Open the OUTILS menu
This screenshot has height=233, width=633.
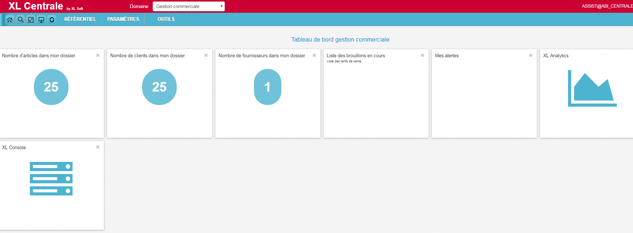(166, 19)
